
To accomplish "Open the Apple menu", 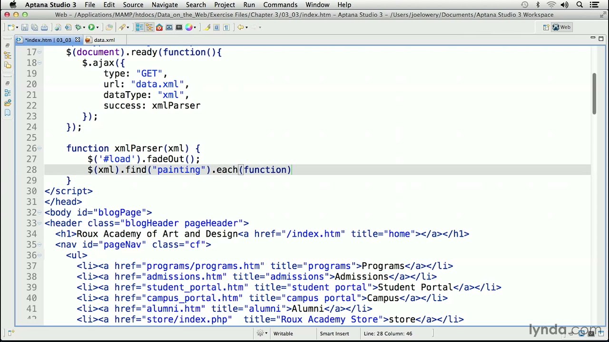I will coord(13,5).
